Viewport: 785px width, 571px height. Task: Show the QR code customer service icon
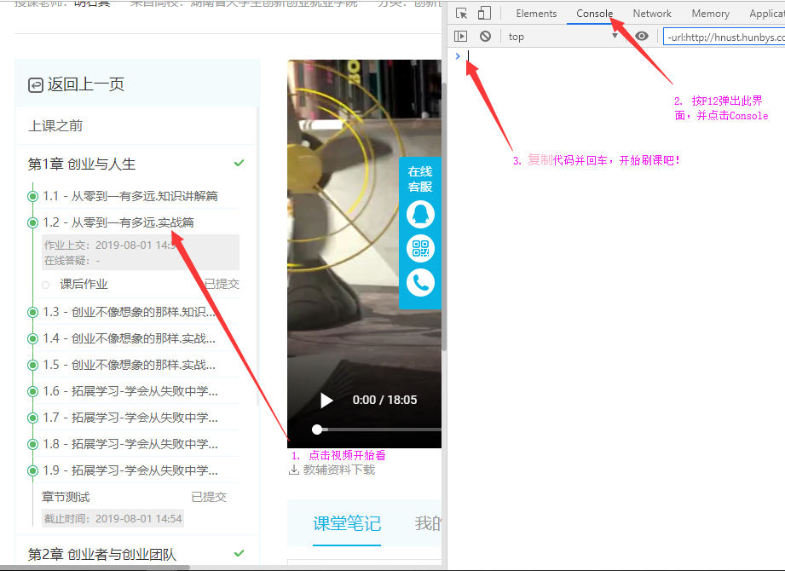pos(420,249)
